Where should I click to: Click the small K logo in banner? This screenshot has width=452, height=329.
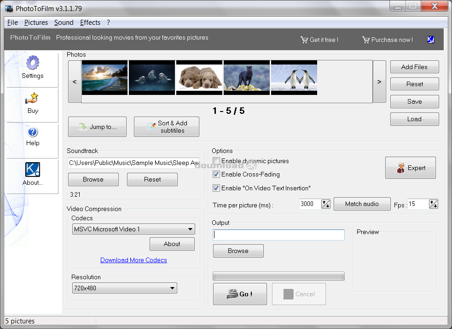pyautogui.click(x=431, y=40)
